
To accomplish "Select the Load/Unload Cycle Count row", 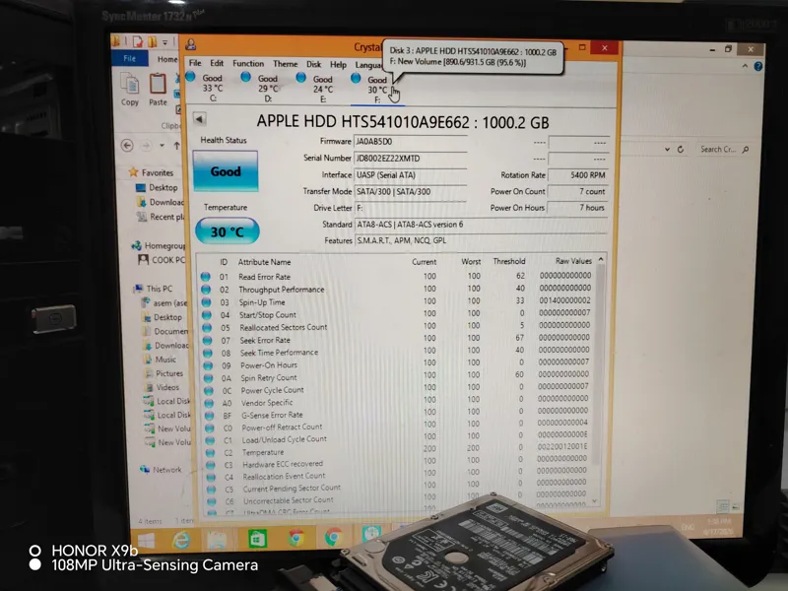I will (x=397, y=438).
